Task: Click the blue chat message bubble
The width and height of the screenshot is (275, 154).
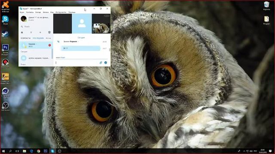Action: click(80, 48)
